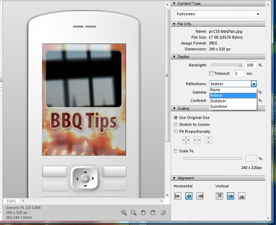Close the Reflections dropdown arrow
276x225 pixels.
point(254,84)
